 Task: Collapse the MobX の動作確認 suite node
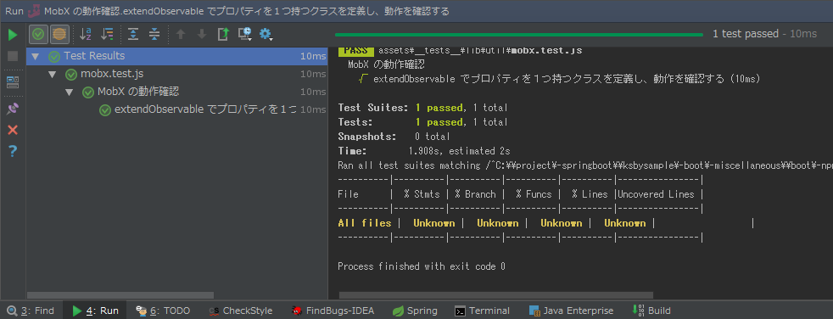(x=69, y=92)
